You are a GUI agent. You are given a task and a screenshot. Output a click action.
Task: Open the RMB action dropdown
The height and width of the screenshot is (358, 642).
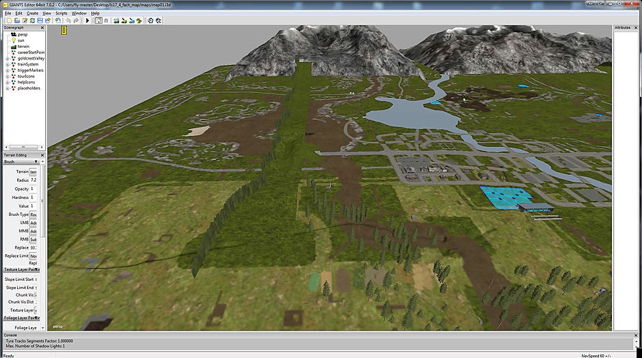pyautogui.click(x=33, y=239)
